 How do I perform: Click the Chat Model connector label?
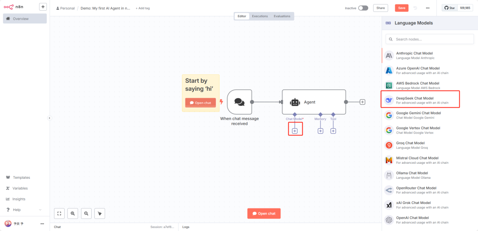294,119
